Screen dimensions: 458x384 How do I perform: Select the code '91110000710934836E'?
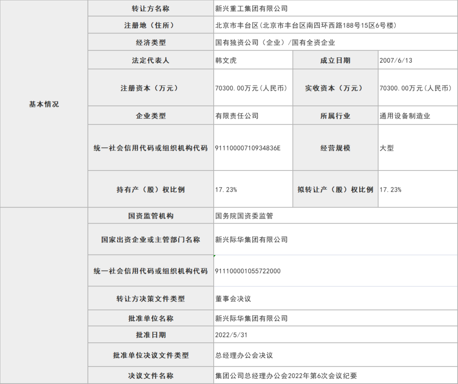pos(248,148)
